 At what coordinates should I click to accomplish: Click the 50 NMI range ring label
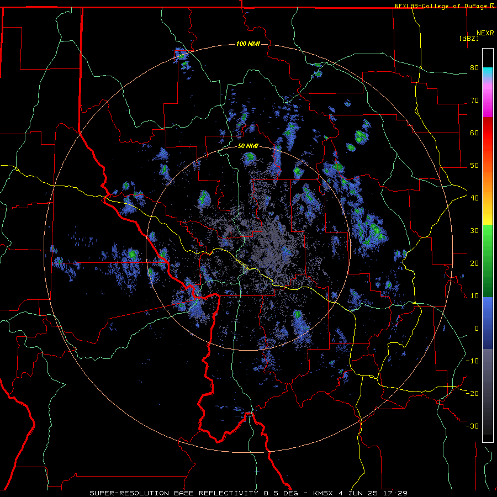click(x=248, y=146)
